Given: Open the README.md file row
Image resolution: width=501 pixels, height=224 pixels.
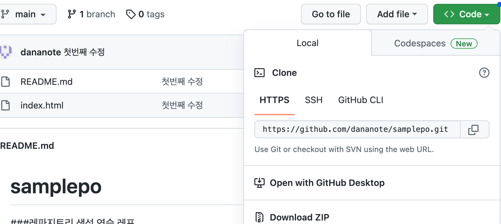Looking at the screenshot, I should point(47,82).
